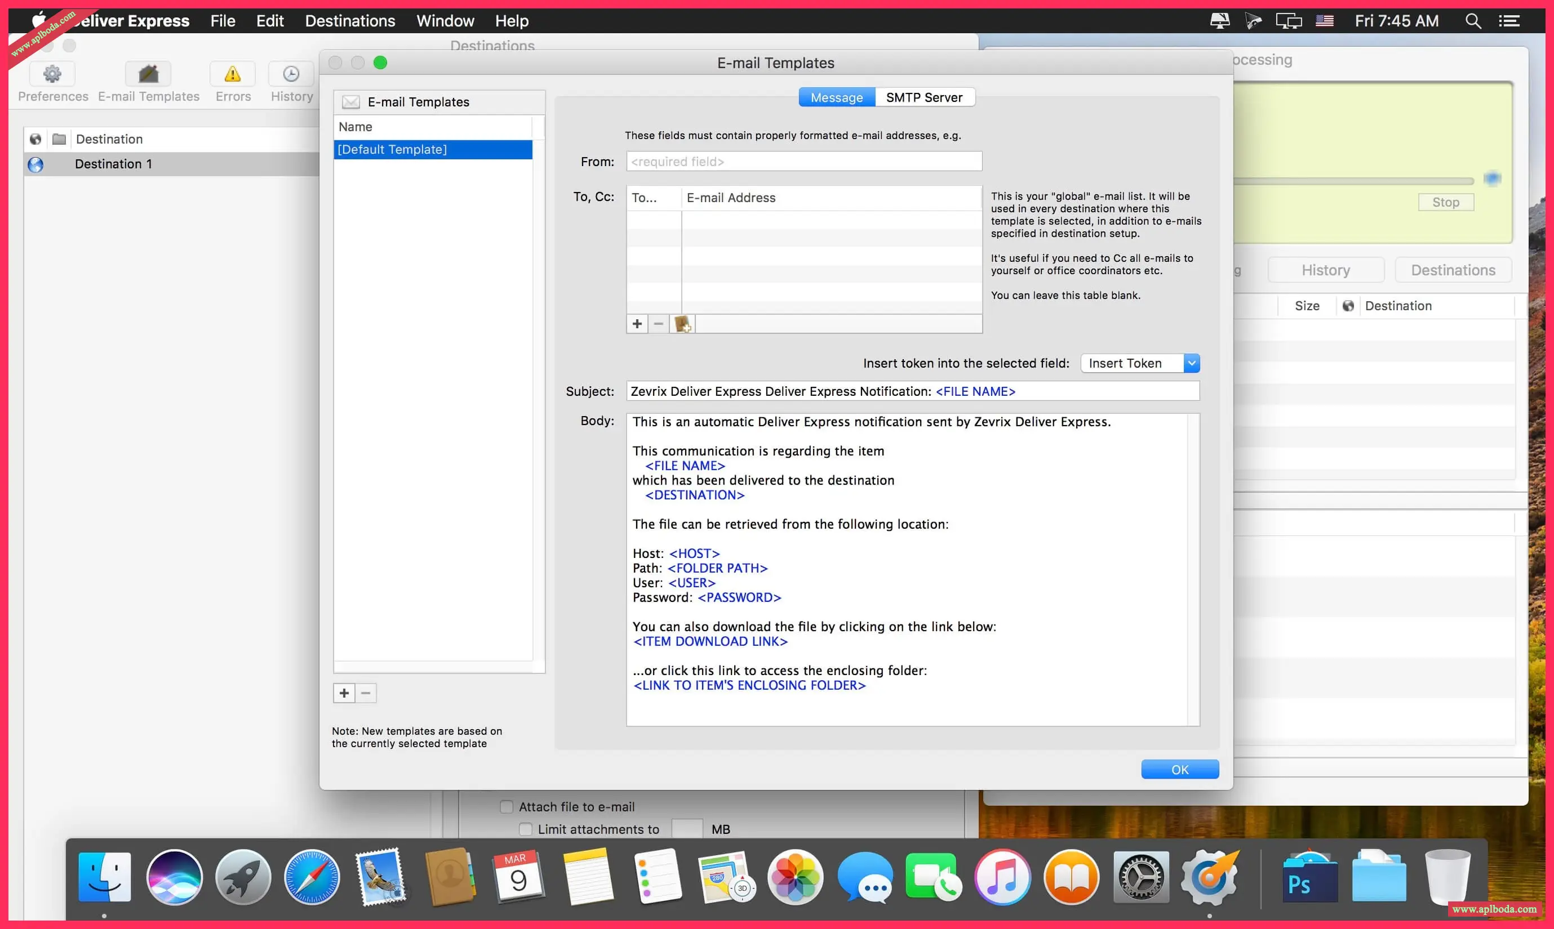Screen dimensions: 1554x929
Task: Open the Errors warning icon
Action: coord(232,74)
